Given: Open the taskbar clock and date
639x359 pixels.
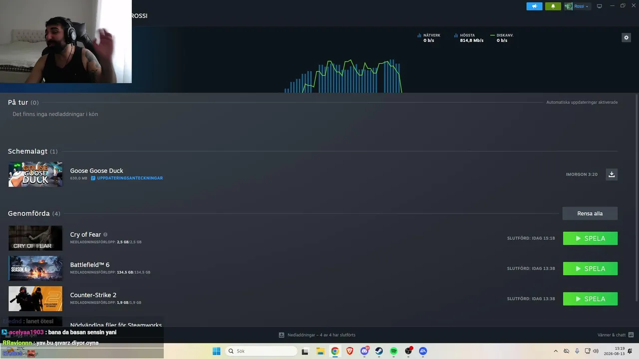Looking at the screenshot, I should point(615,351).
